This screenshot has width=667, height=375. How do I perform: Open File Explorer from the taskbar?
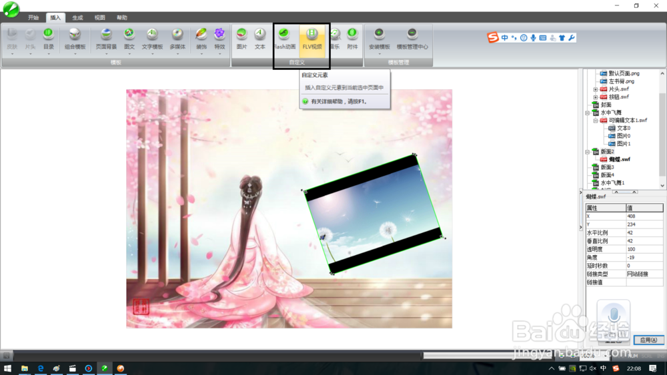point(24,368)
